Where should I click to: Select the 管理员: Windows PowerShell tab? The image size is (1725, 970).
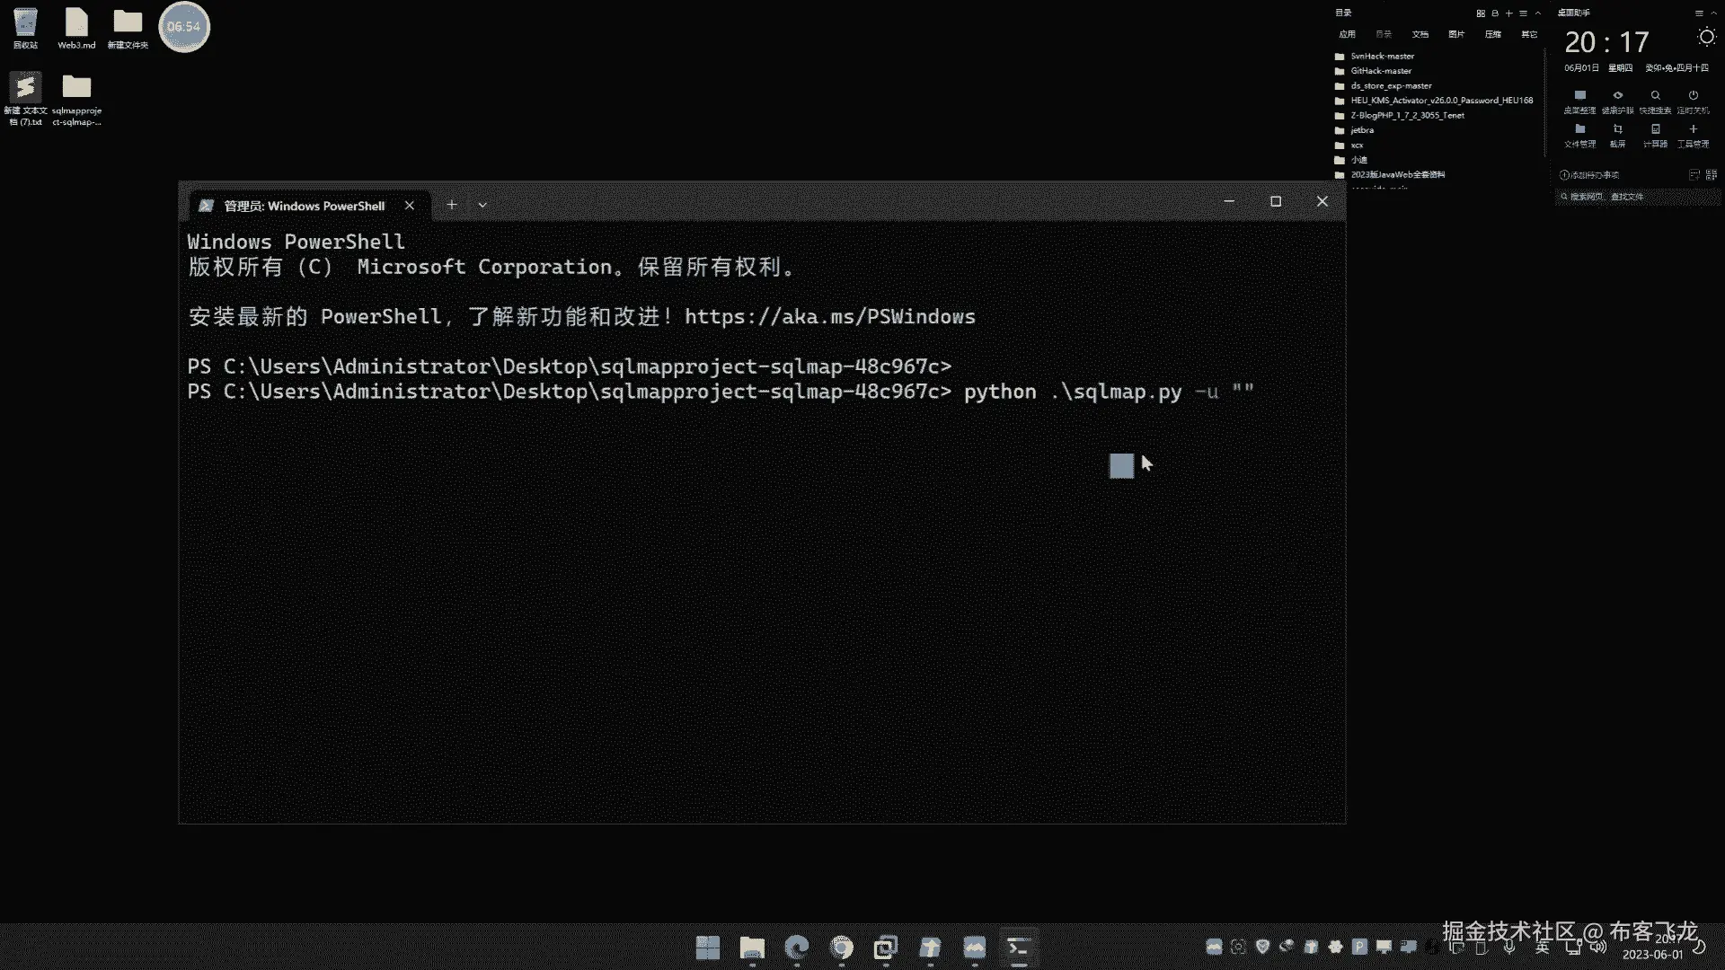(x=304, y=206)
